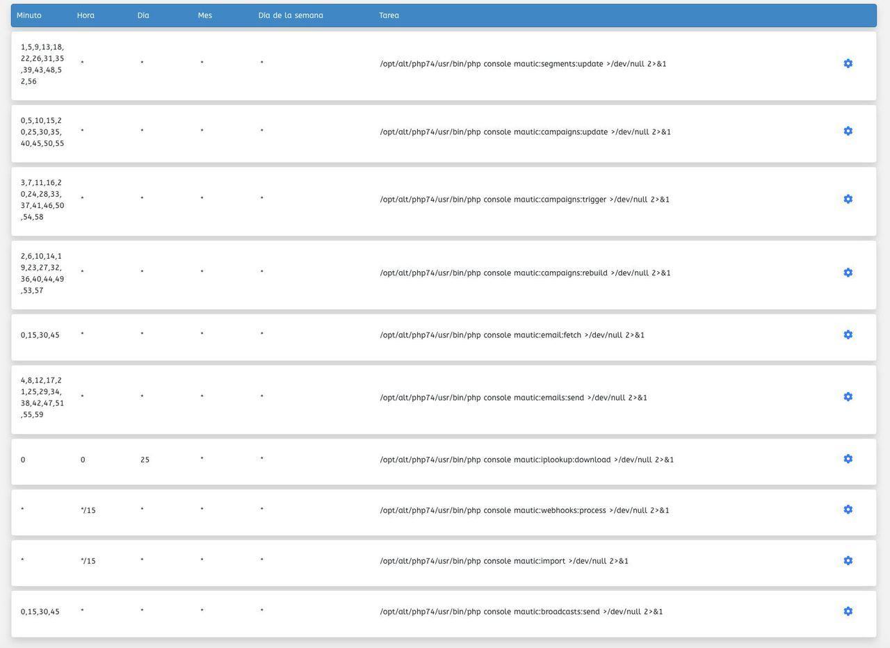Click the Día column header
Viewport: 890px width, 648px height.
[143, 15]
